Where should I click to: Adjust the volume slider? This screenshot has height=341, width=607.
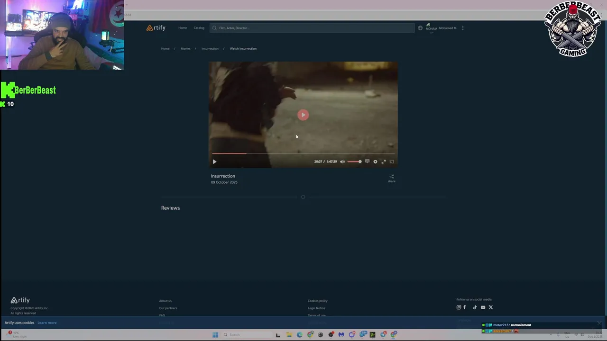pyautogui.click(x=354, y=162)
